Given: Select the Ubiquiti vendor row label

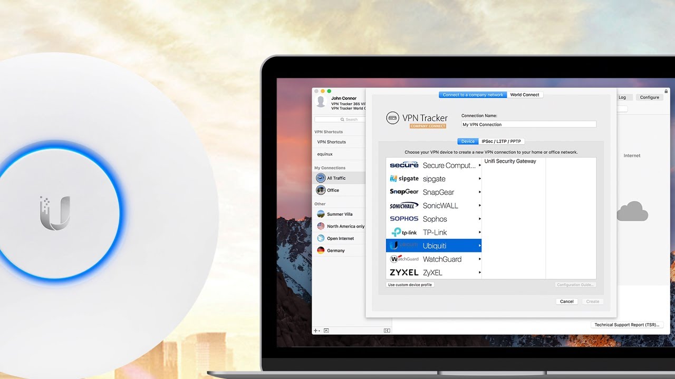Looking at the screenshot, I should [x=435, y=246].
